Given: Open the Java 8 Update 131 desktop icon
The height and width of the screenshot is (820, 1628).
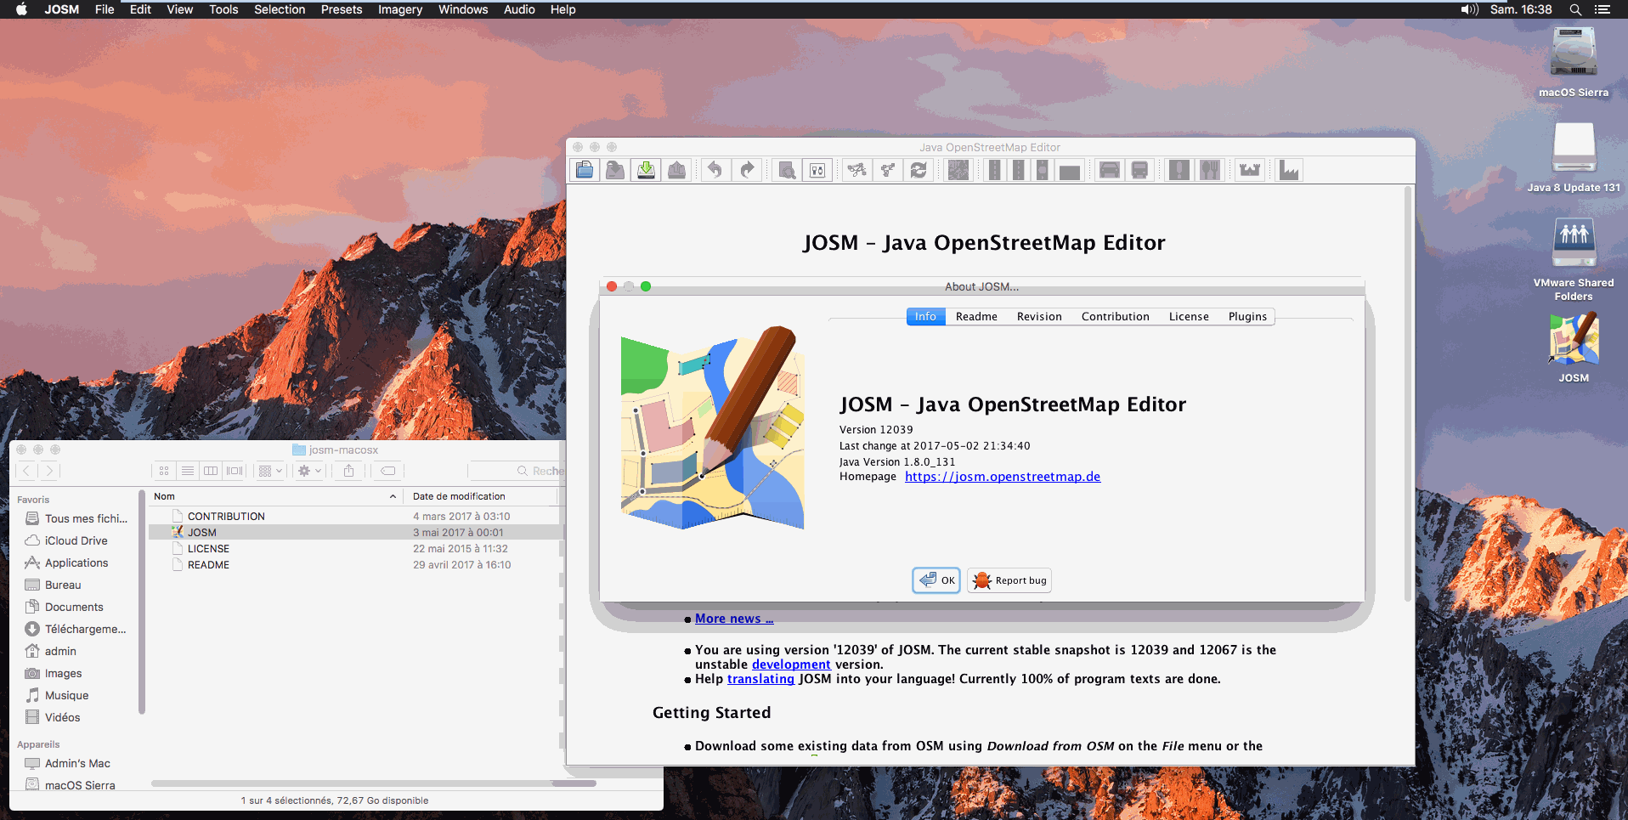Looking at the screenshot, I should pyautogui.click(x=1574, y=157).
